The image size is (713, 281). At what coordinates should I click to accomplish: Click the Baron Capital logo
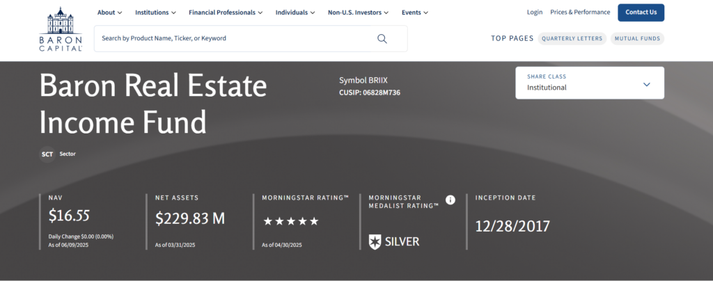tap(61, 29)
